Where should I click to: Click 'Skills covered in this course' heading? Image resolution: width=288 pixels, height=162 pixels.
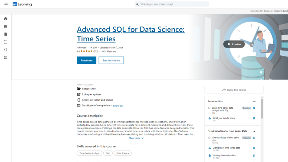[96, 147]
